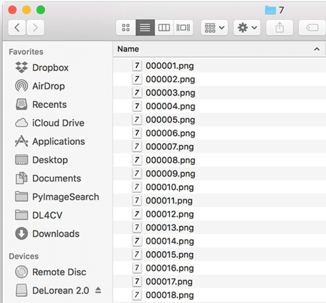
Task: Click the 000001.png file thumbnail icon
Action: point(137,66)
